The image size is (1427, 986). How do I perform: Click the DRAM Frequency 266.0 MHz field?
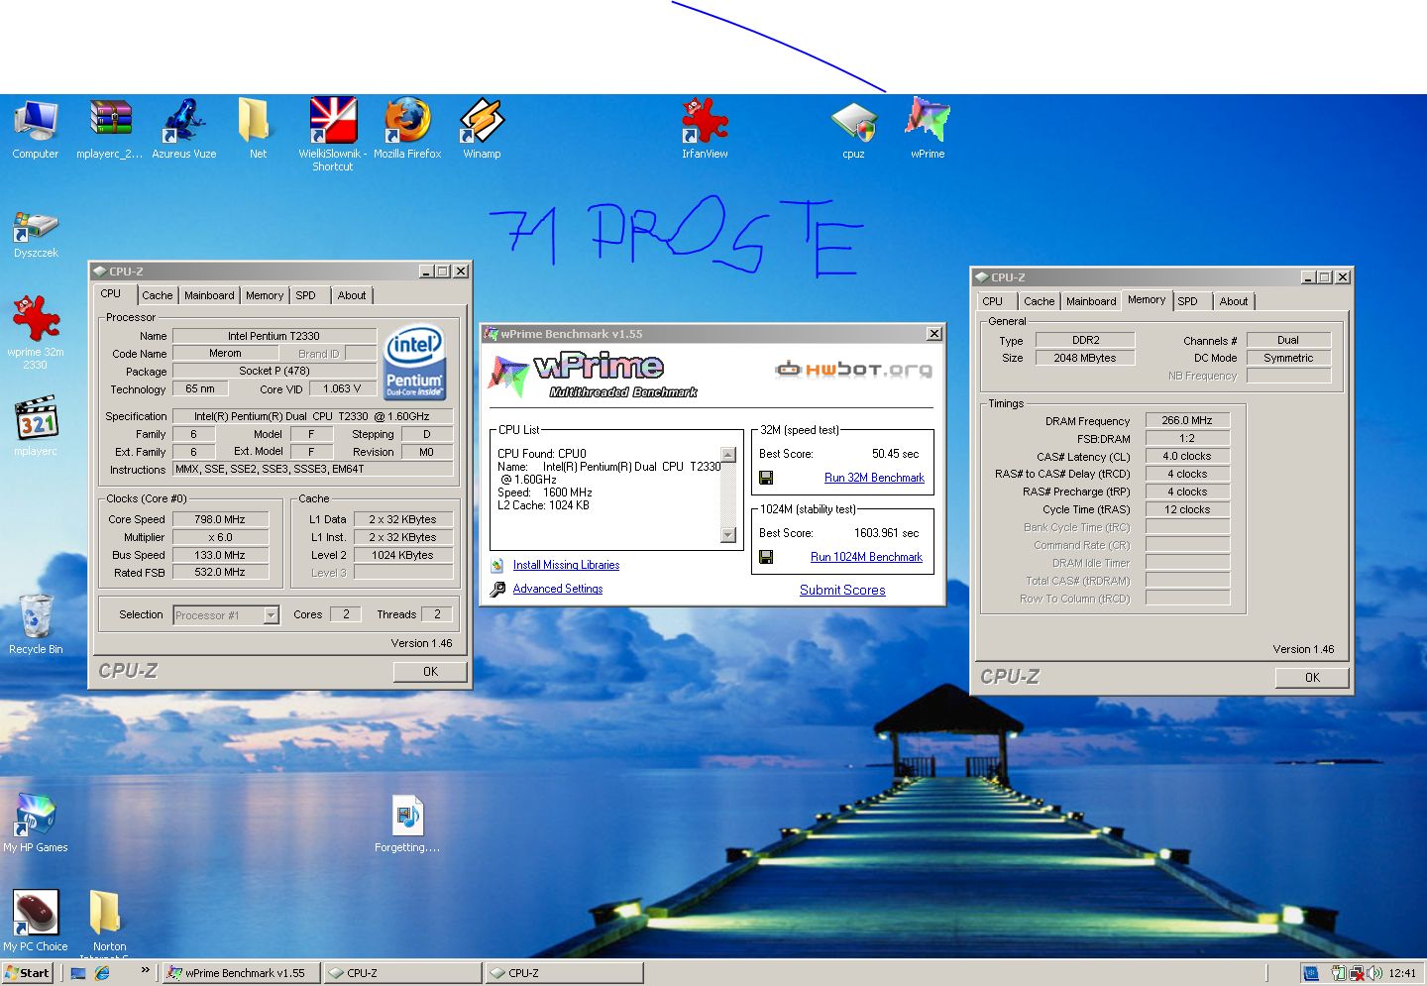pos(1187,420)
